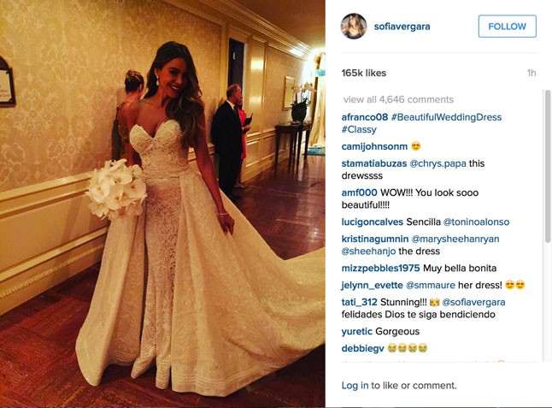Click the wedding dress photo
Screen dimensions: 552x408
[x=162, y=204]
